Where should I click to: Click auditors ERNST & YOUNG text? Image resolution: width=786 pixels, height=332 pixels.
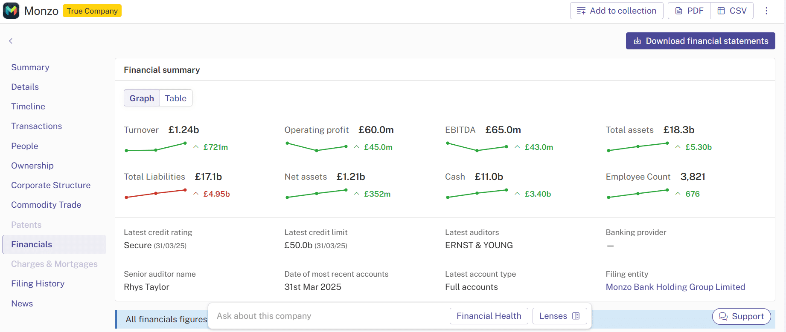click(x=479, y=245)
